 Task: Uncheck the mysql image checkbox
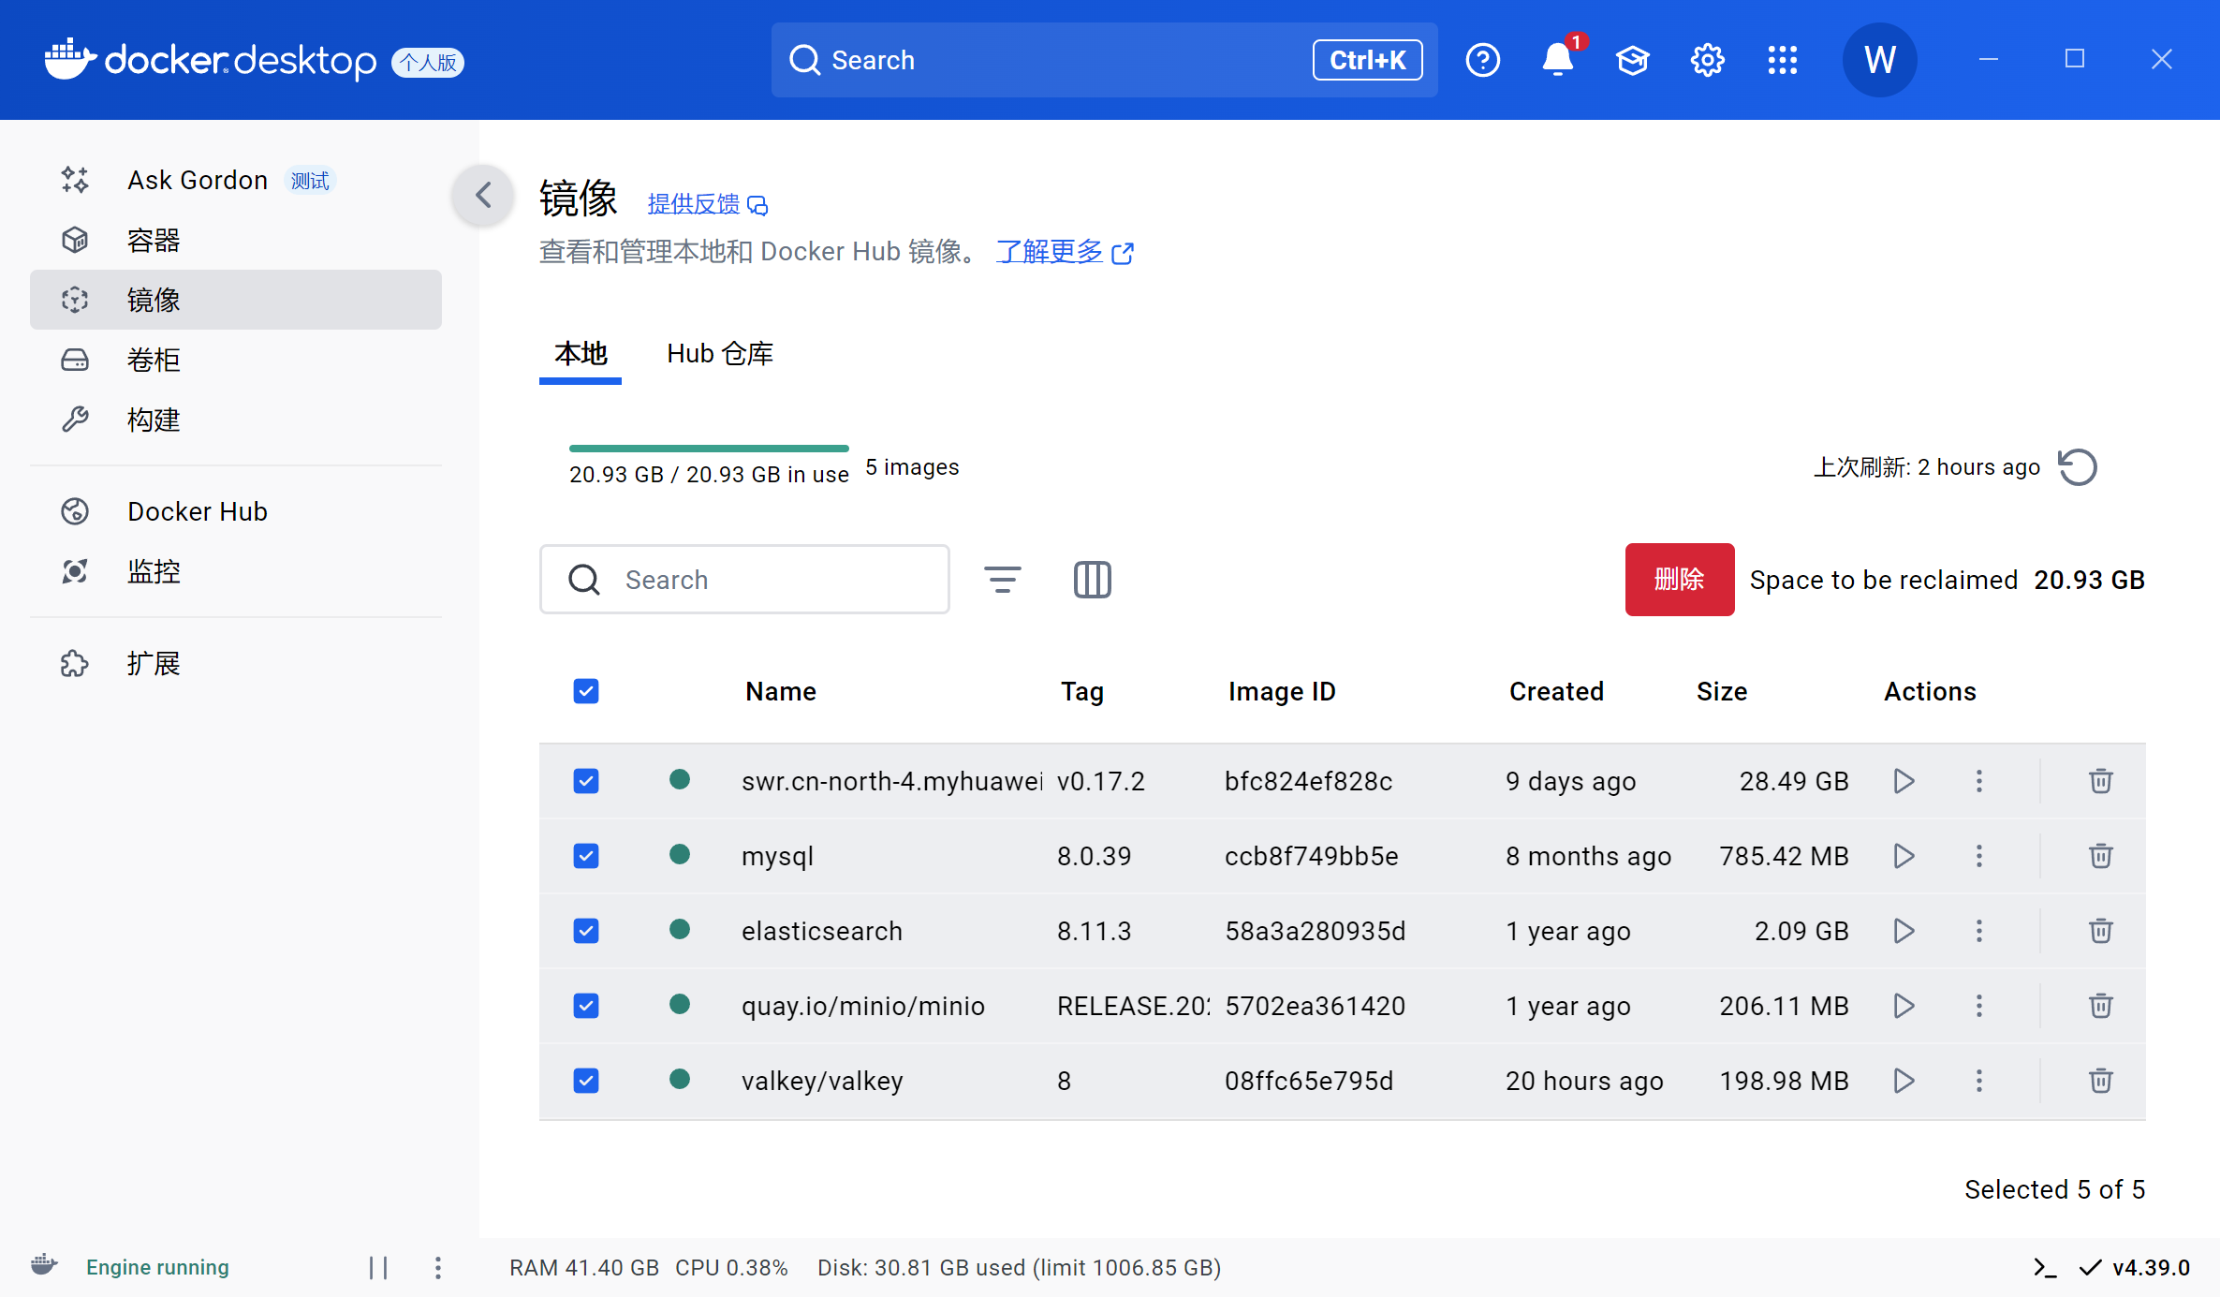586,856
